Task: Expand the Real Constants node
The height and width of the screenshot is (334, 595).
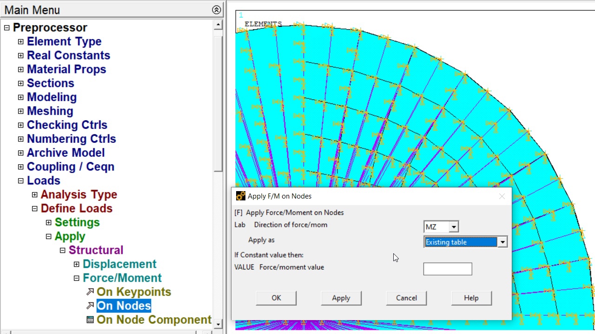Action: (21, 56)
